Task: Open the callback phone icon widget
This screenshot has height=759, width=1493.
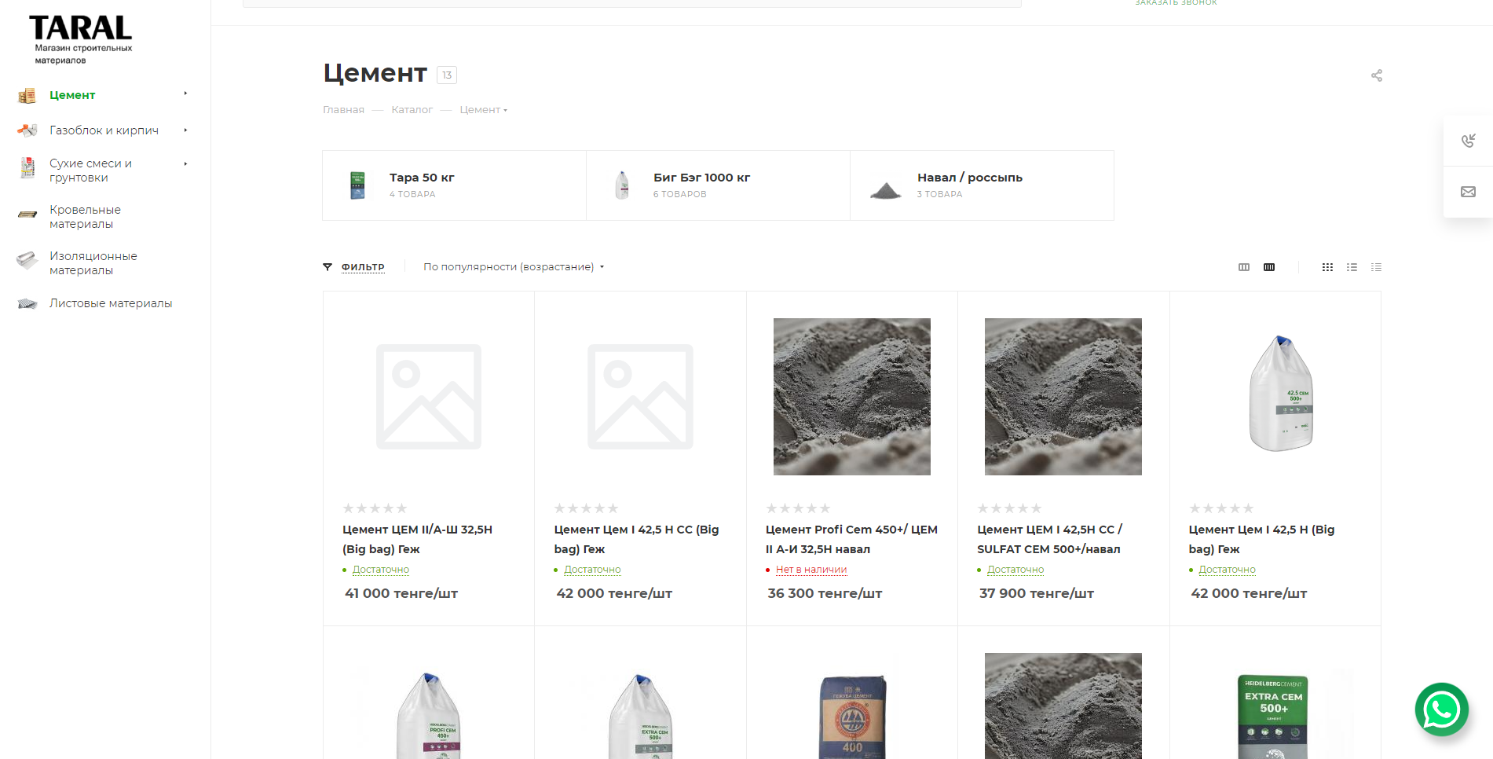Action: tap(1468, 141)
